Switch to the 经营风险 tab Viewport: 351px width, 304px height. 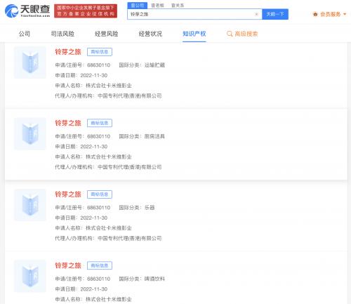point(107,34)
